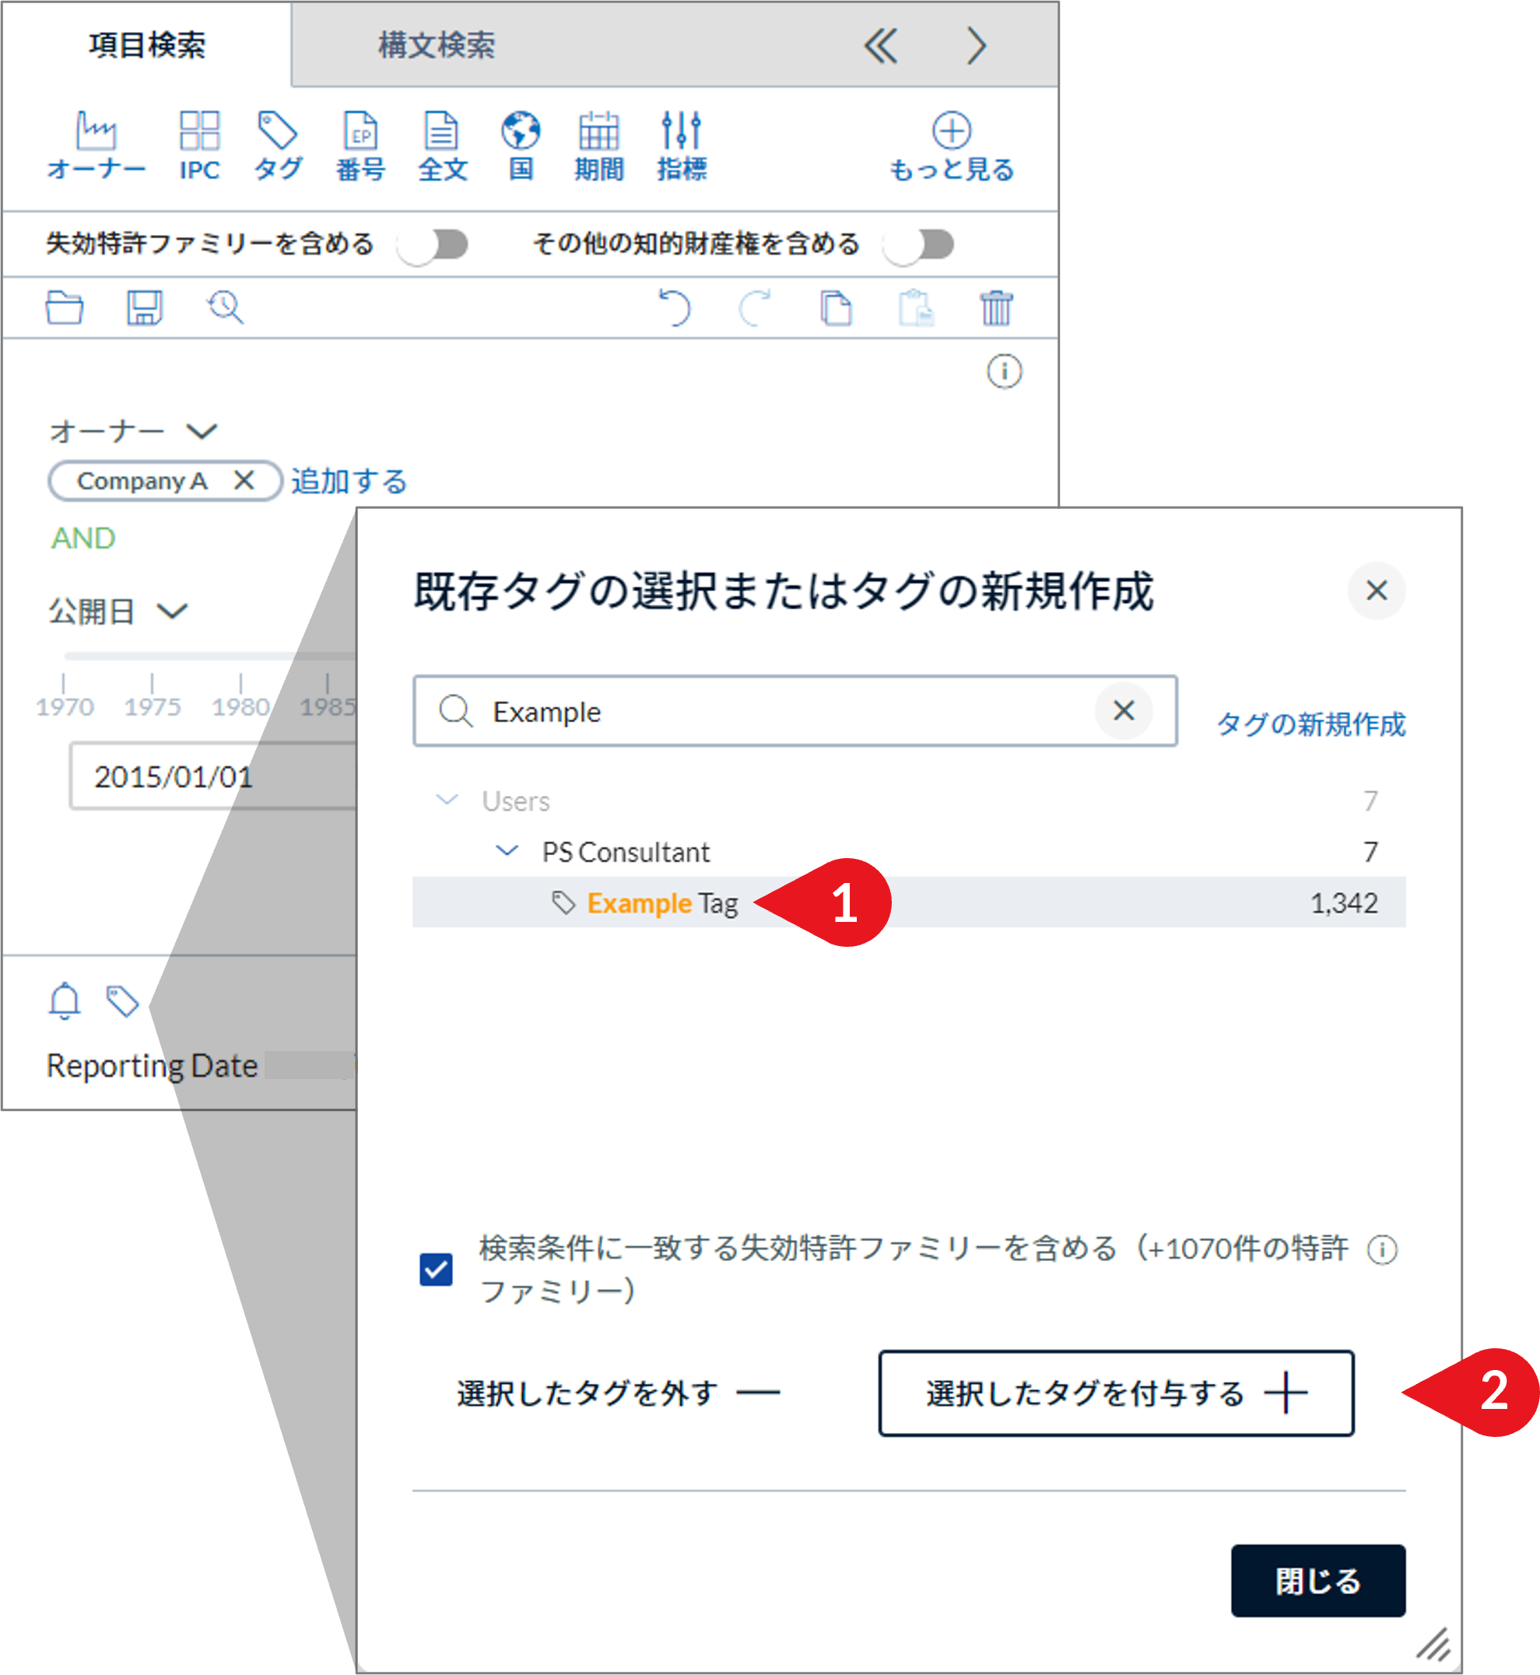Toggle 失効特許ファミリーを含める switch

click(434, 245)
